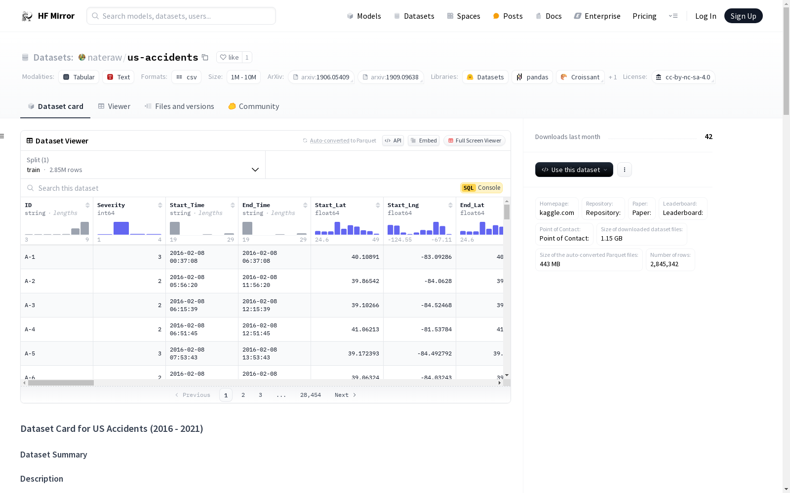
Task: Open Docs in top navigation
Action: (549, 16)
